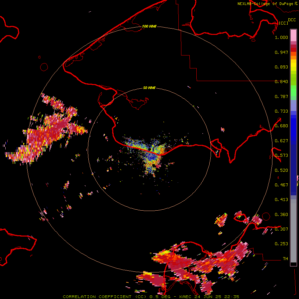Click the 0.627 color scale label
This screenshot has height=299, width=299.
coord(281,141)
